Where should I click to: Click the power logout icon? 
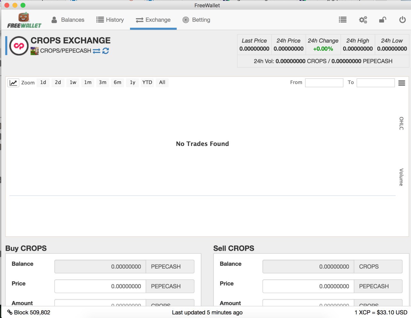(x=402, y=20)
